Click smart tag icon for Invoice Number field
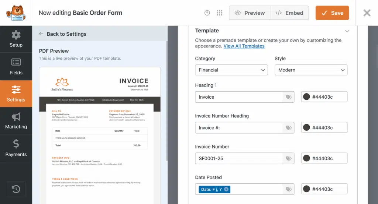The height and width of the screenshot is (204, 378). point(289,159)
